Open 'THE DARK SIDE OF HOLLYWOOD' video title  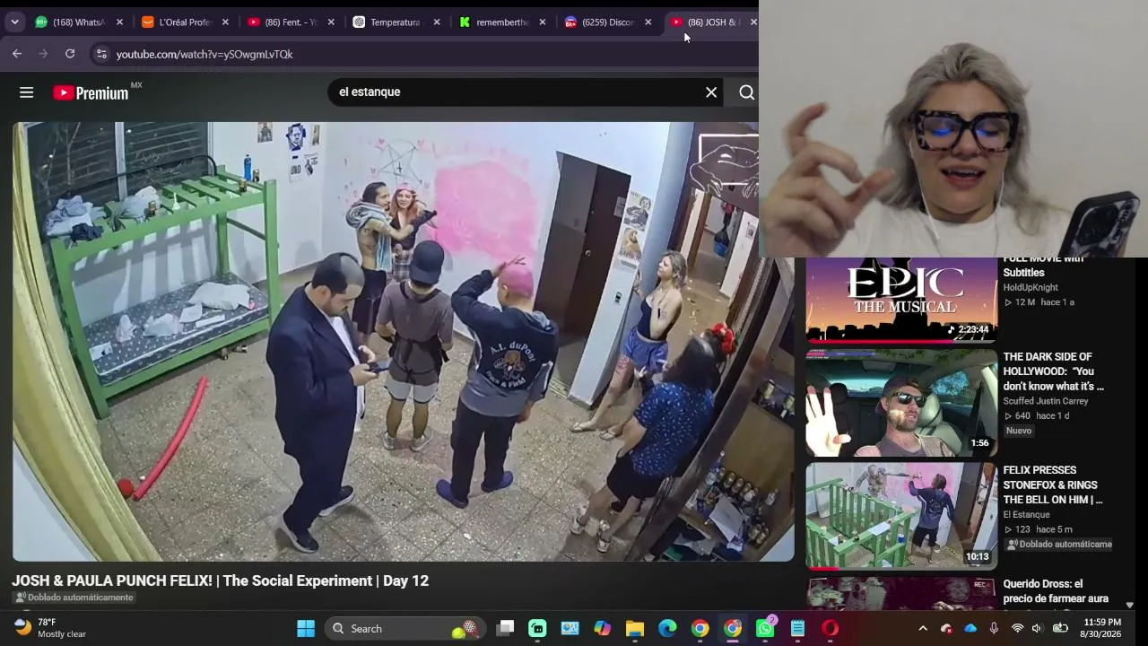(x=1054, y=371)
